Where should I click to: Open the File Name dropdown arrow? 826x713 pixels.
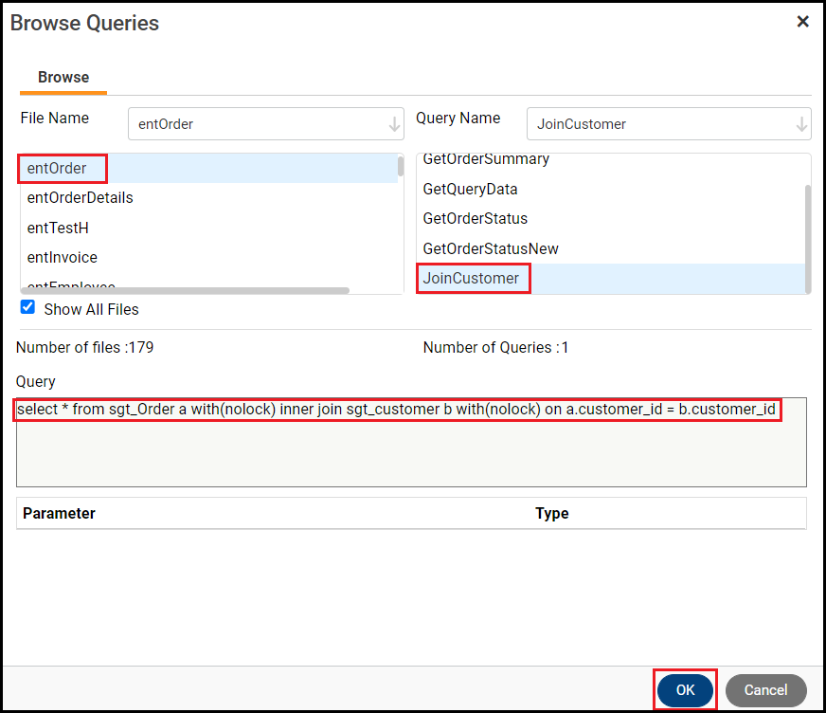tap(393, 124)
